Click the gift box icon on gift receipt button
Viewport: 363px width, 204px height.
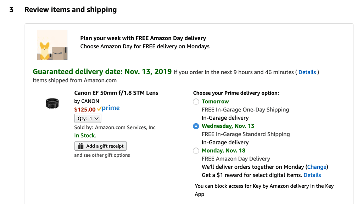pyautogui.click(x=80, y=146)
